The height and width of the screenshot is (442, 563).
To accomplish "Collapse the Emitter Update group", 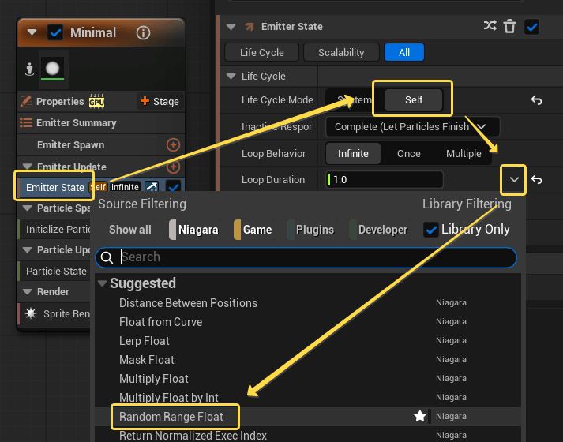I will 28,167.
